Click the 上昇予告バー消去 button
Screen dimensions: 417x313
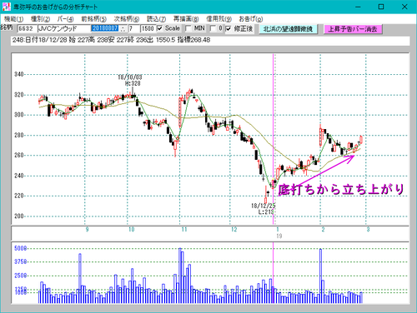pyautogui.click(x=353, y=29)
